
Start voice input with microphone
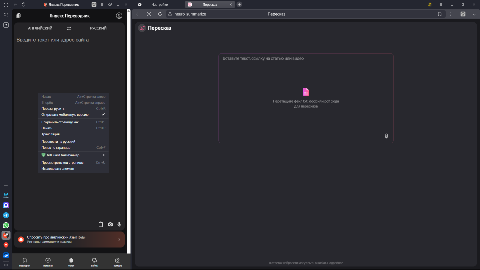119,224
